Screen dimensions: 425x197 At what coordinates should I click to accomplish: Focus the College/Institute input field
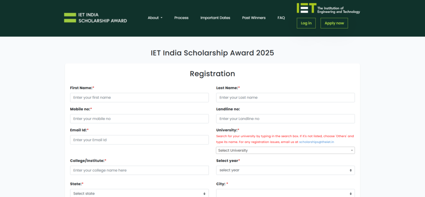[x=139, y=170]
